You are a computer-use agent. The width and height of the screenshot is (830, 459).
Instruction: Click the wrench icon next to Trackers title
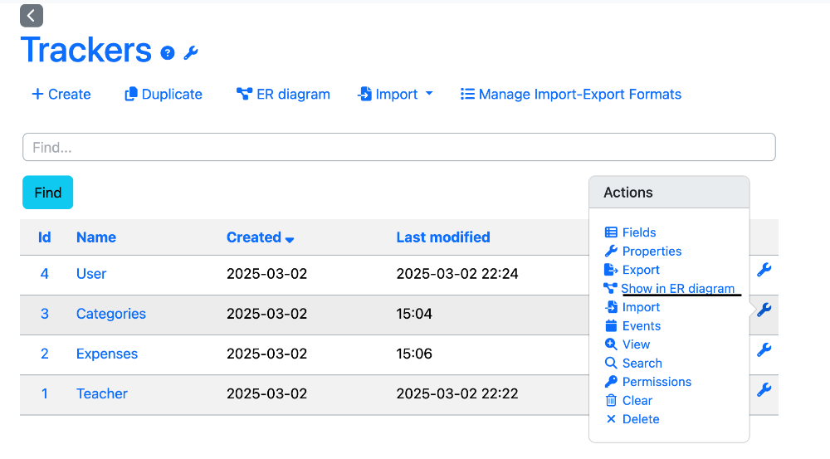coord(191,53)
